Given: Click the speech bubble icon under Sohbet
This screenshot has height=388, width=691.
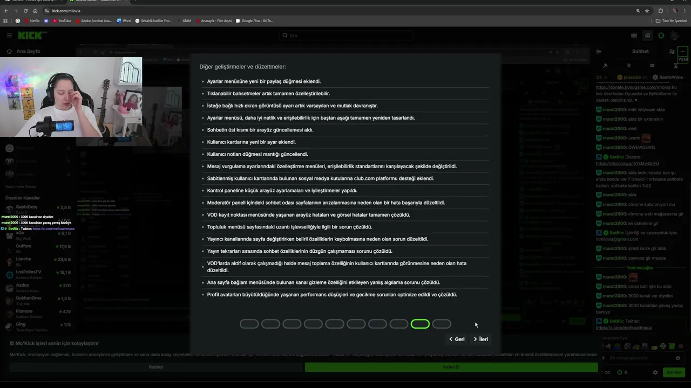Looking at the screenshot, I should click(x=652, y=66).
